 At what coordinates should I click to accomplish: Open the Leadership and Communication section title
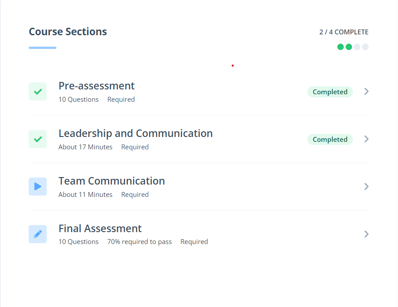coord(135,133)
